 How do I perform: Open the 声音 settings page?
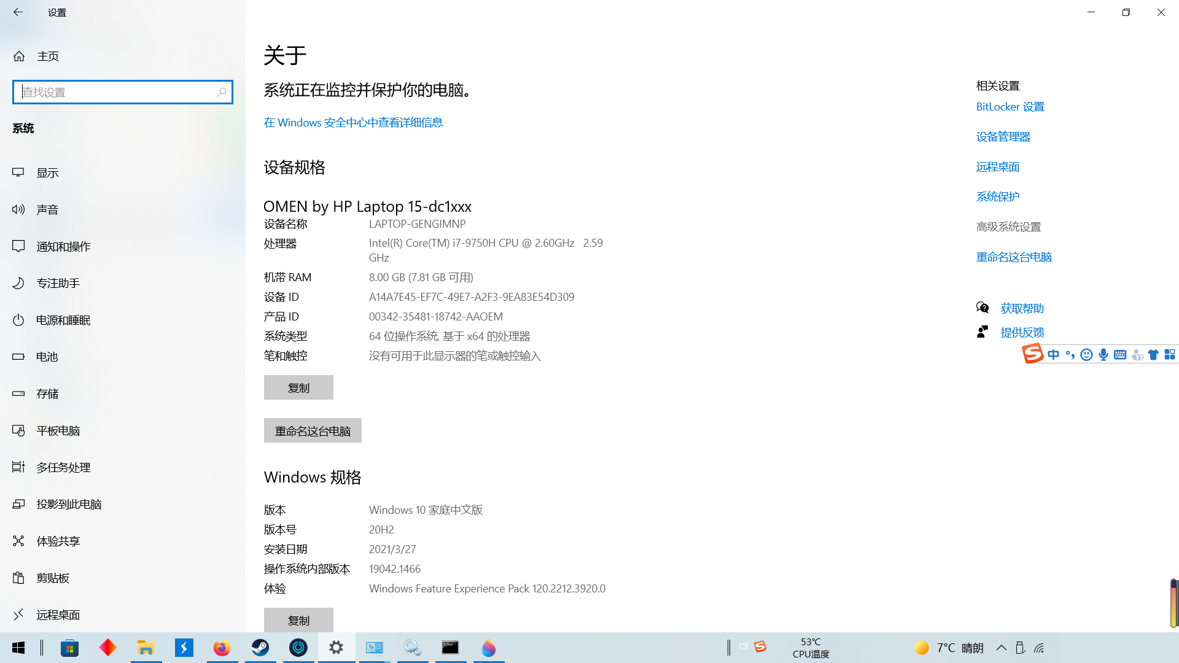click(123, 209)
